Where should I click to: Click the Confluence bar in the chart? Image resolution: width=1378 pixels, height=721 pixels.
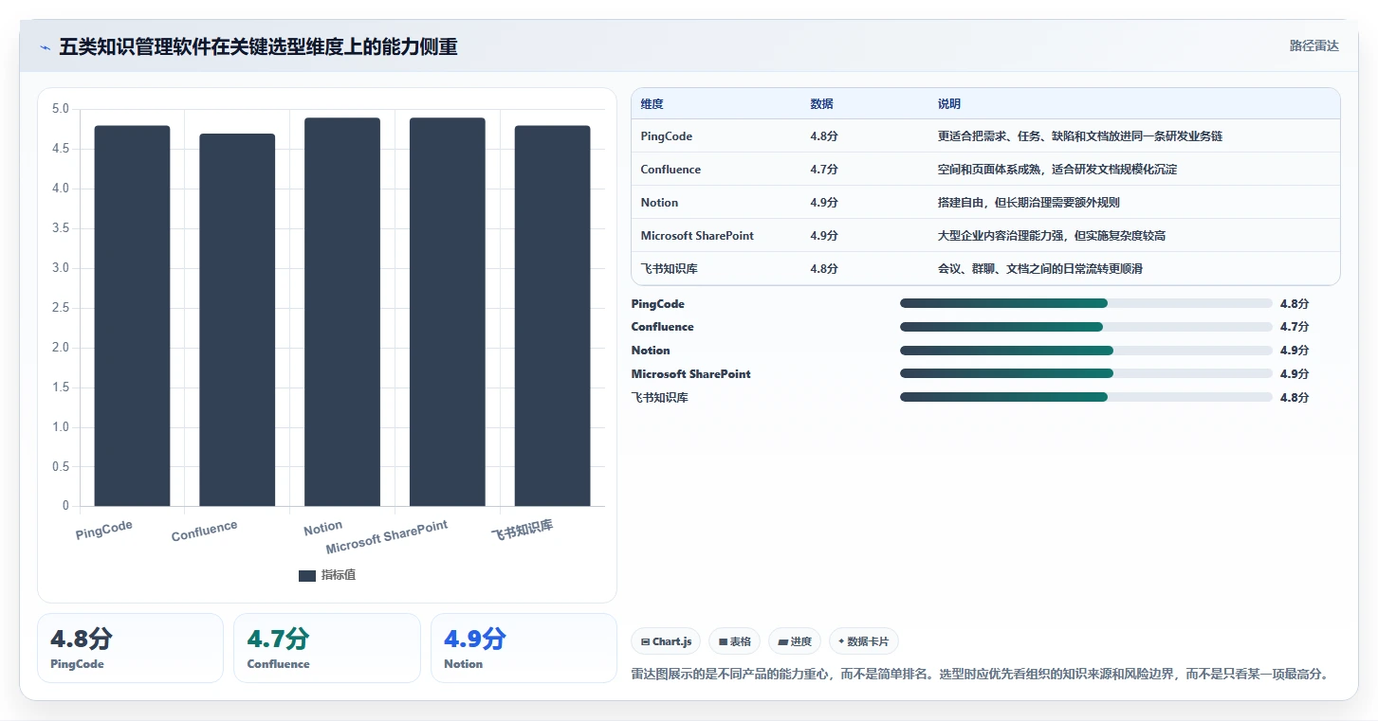point(237,320)
